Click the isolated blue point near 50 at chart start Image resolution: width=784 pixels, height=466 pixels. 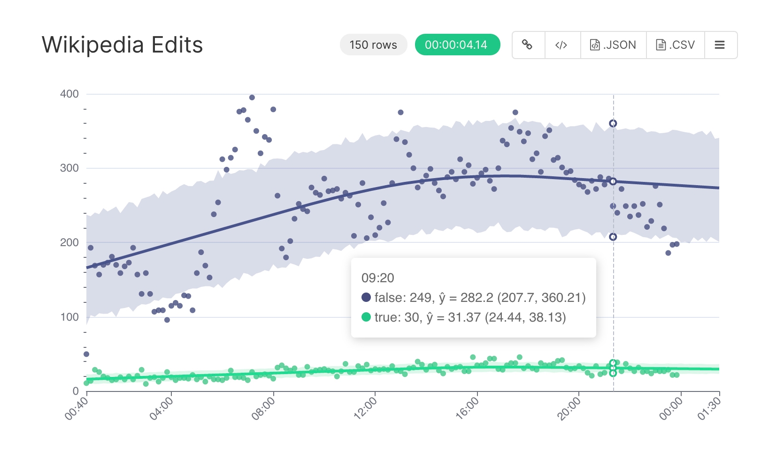[x=86, y=354]
